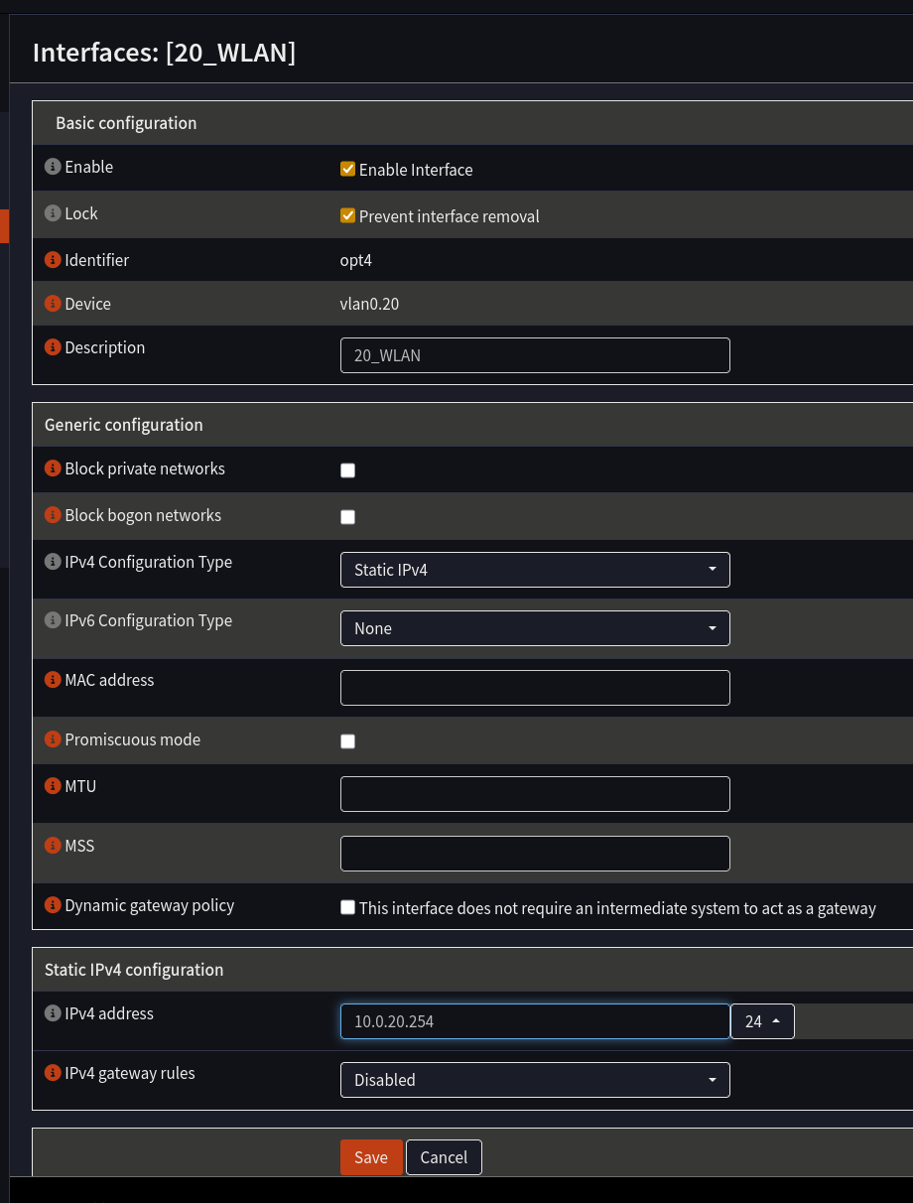Click inside the Description field showing 20_WLAN
This screenshot has height=1203, width=913.
(x=535, y=354)
